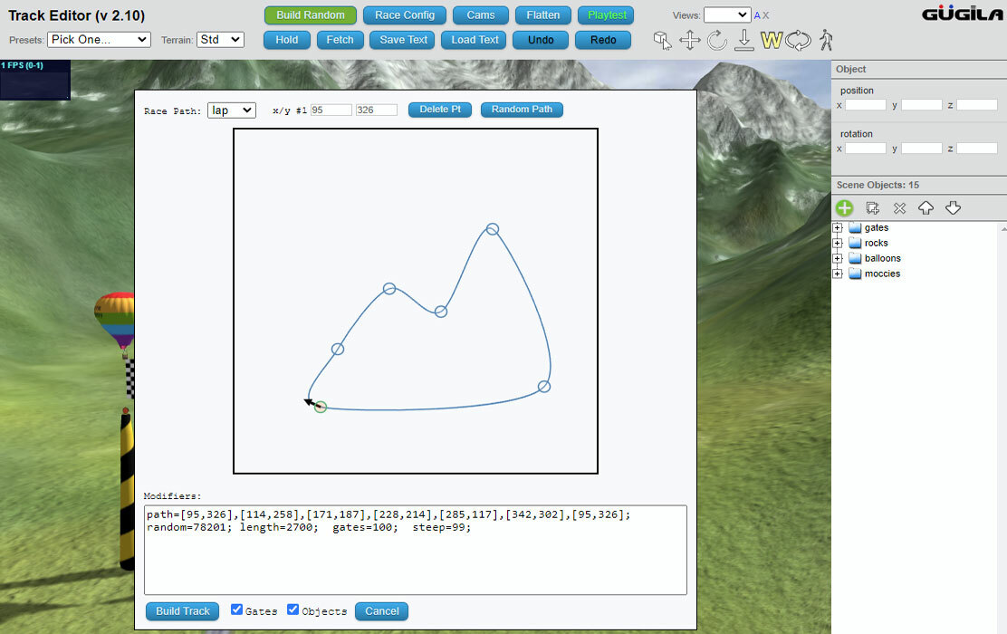Viewport: 1007px width, 634px height.
Task: Click the position x input field
Action: pos(865,105)
